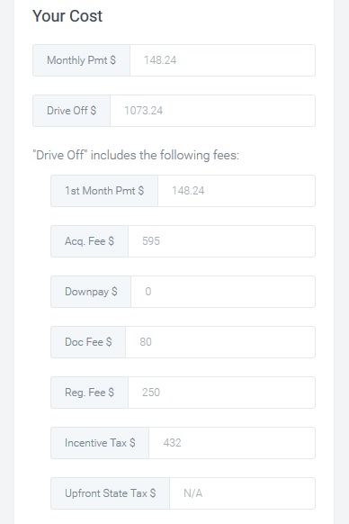Click the Upfront State Tax N/A field

pos(242,493)
